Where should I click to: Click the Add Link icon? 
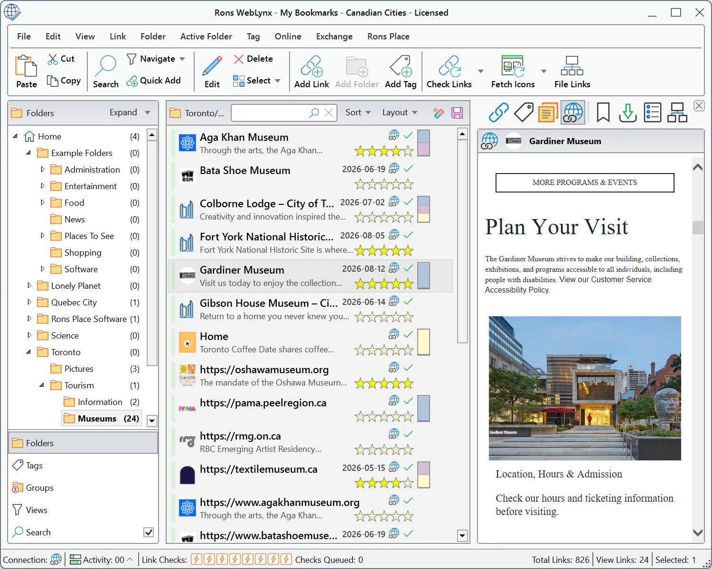[x=311, y=66]
